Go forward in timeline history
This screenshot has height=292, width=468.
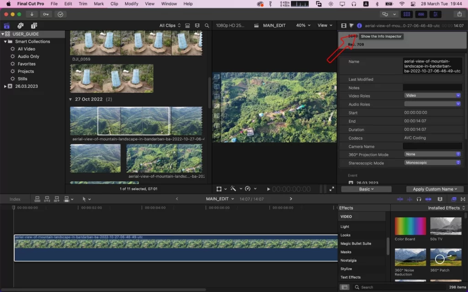291,199
